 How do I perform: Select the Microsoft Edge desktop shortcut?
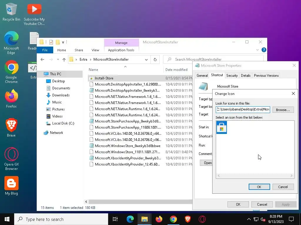11,43
